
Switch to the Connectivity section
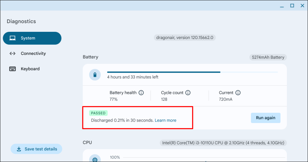pyautogui.click(x=33, y=53)
